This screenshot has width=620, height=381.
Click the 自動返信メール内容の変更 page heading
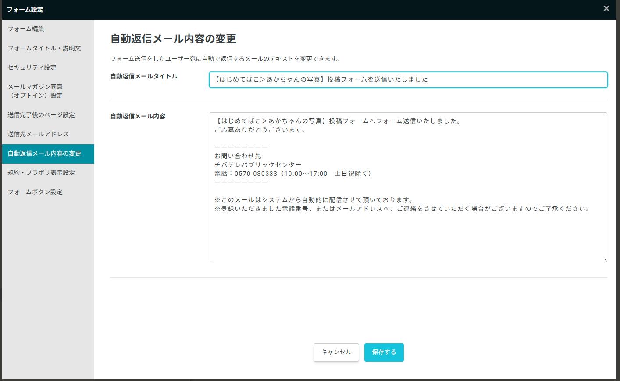173,39
